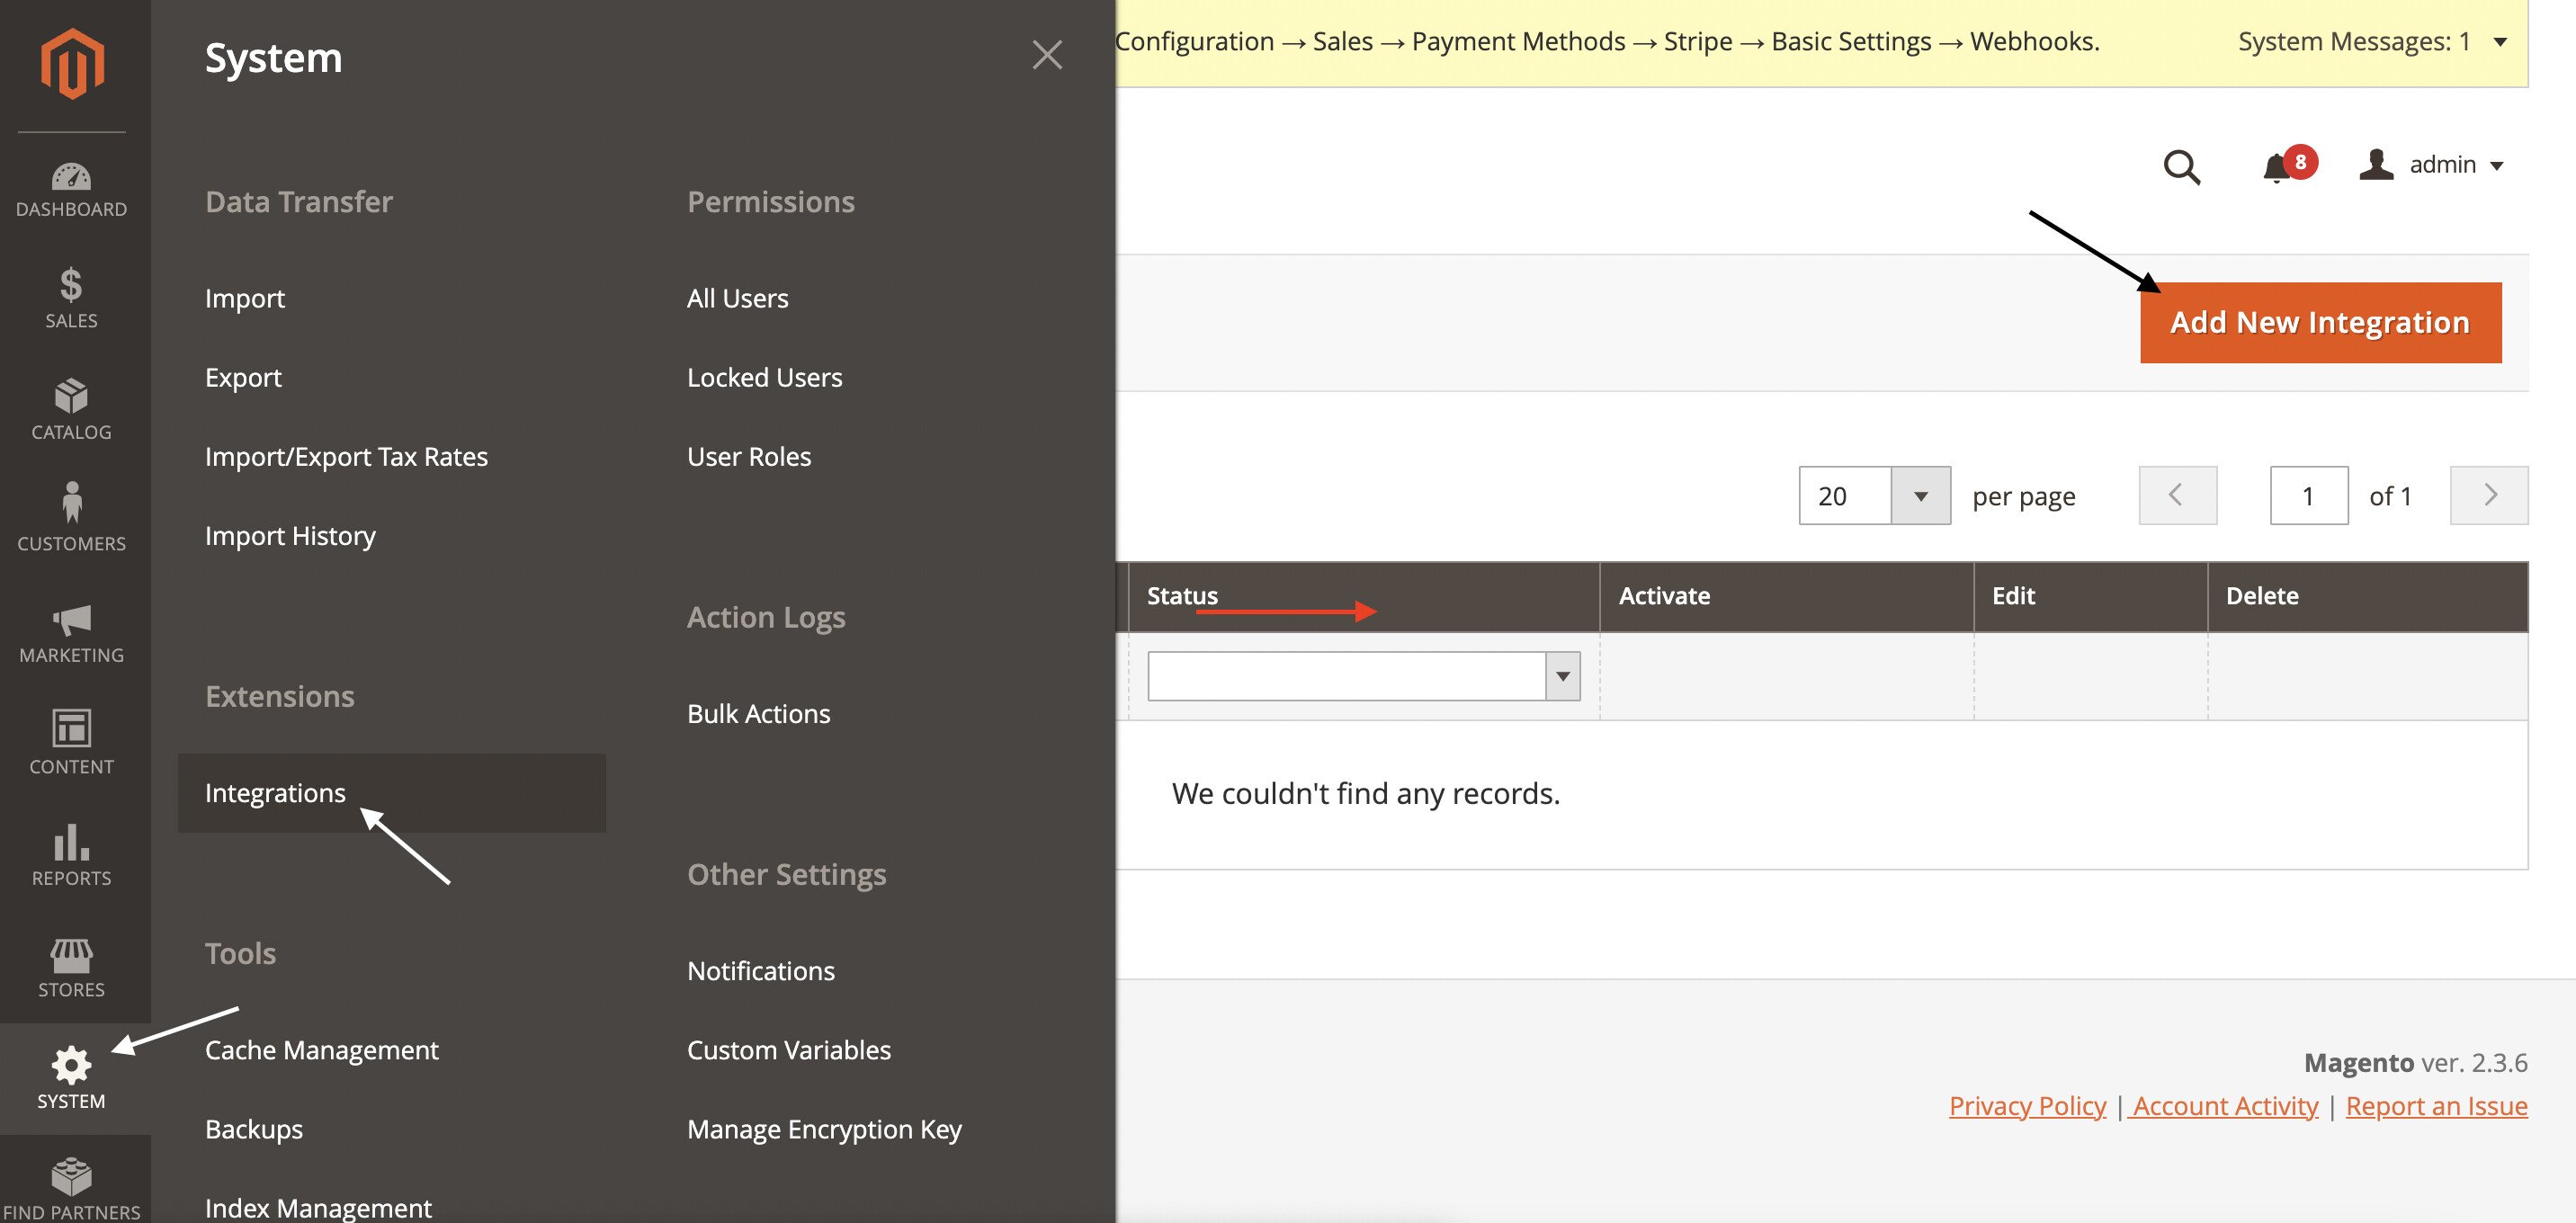Go to the previous page arrow
This screenshot has width=2576, height=1223.
click(x=2177, y=495)
